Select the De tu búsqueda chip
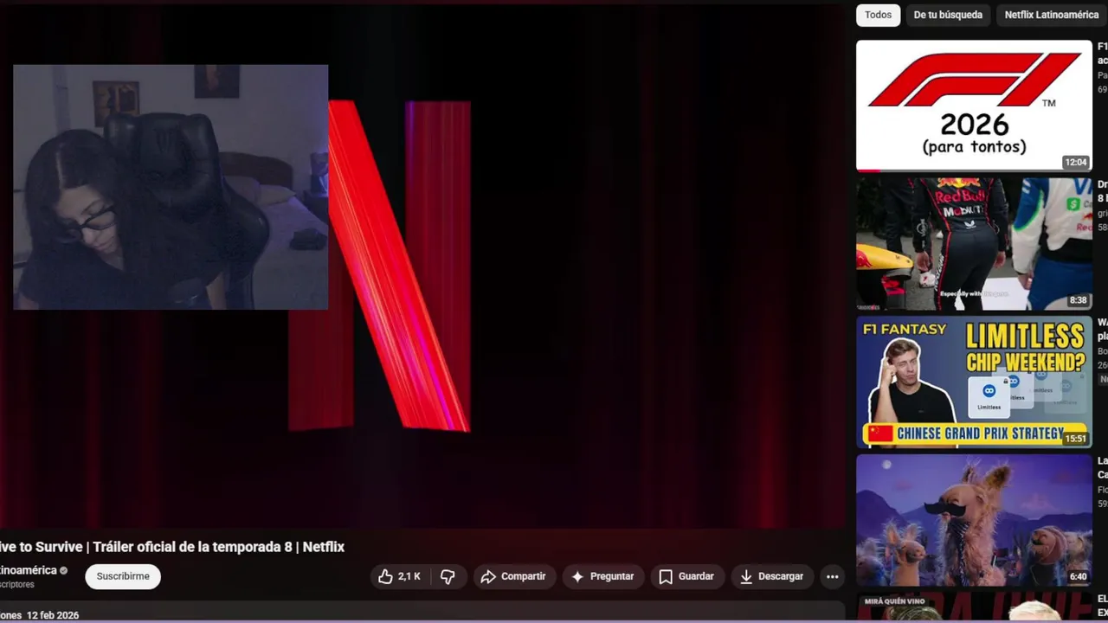The width and height of the screenshot is (1108, 623). (x=948, y=15)
